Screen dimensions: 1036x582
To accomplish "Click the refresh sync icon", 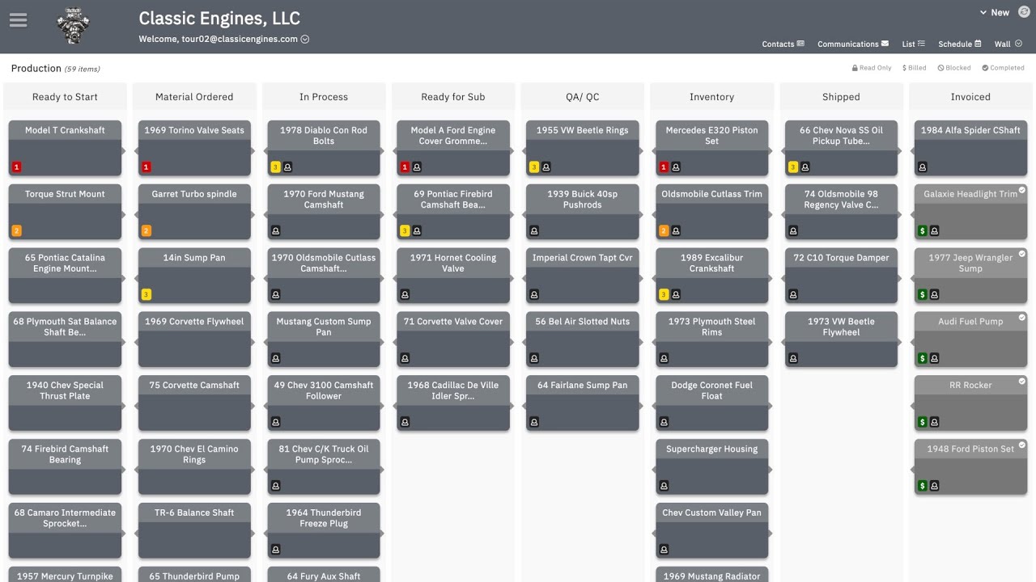I will point(1024,11).
